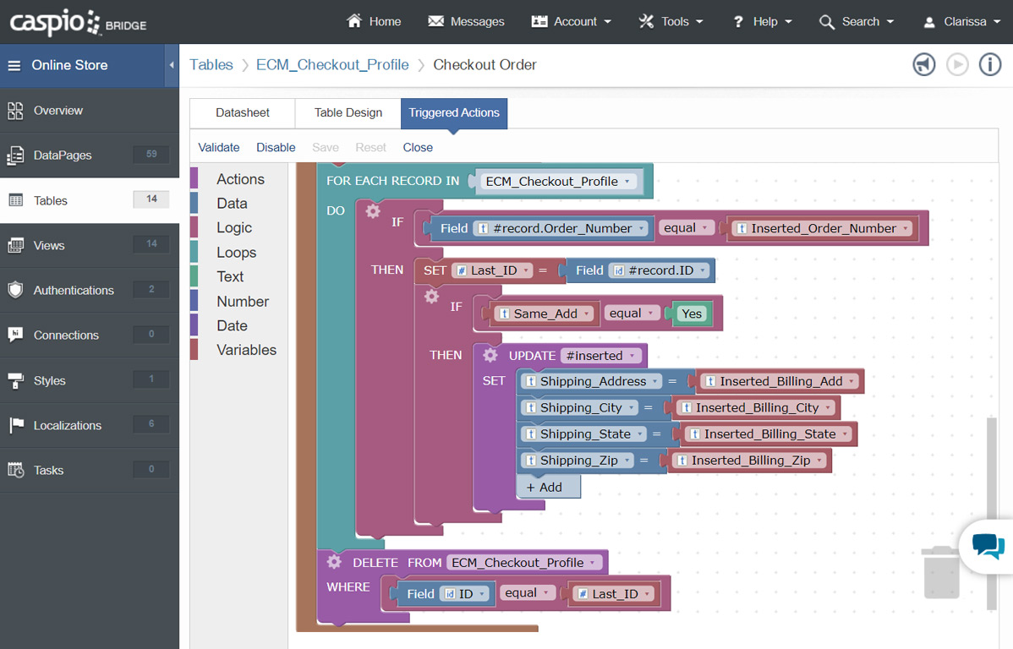Click the gear on the DELETE block
1013x649 pixels.
(x=334, y=562)
